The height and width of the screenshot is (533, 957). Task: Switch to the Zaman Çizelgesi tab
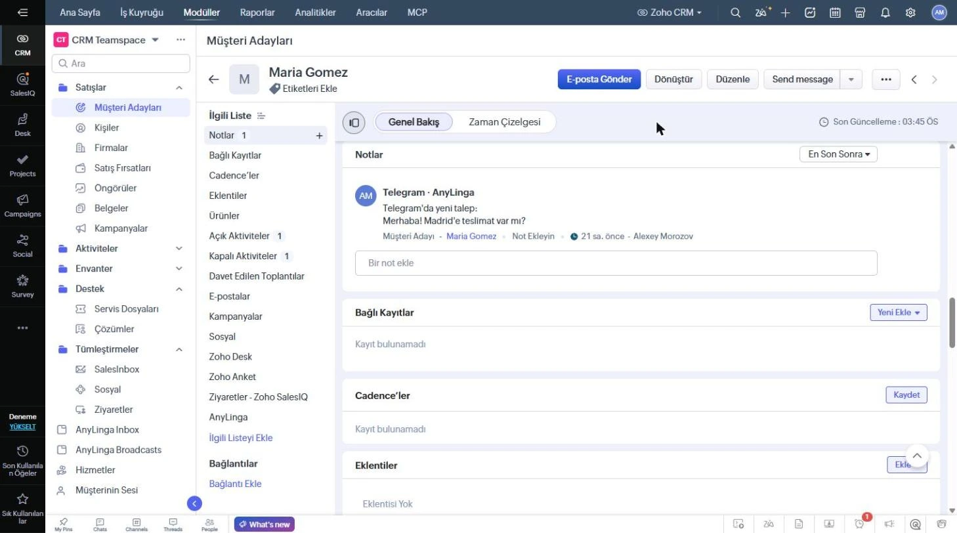[x=505, y=122]
